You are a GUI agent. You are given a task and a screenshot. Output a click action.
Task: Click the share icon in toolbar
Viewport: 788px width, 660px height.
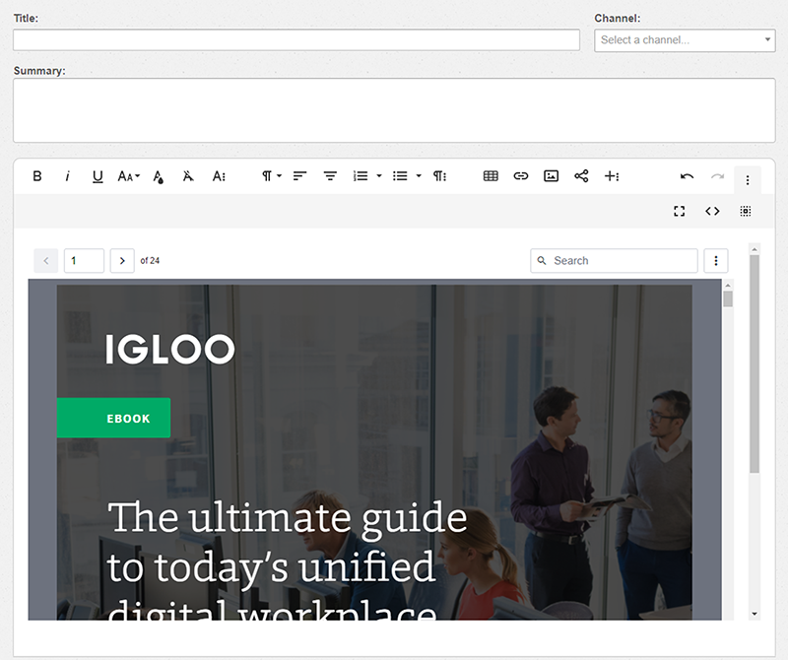[581, 176]
